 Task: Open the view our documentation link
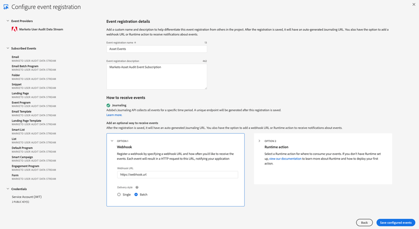(x=285, y=159)
